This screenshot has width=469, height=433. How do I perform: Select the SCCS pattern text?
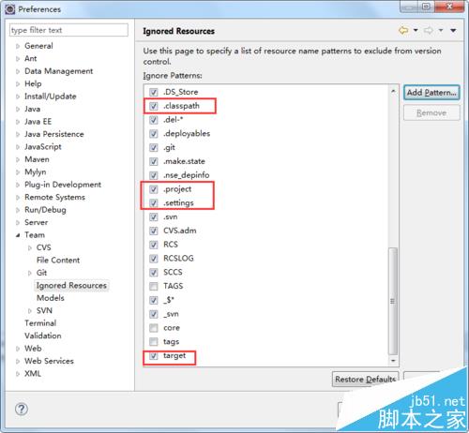click(173, 272)
